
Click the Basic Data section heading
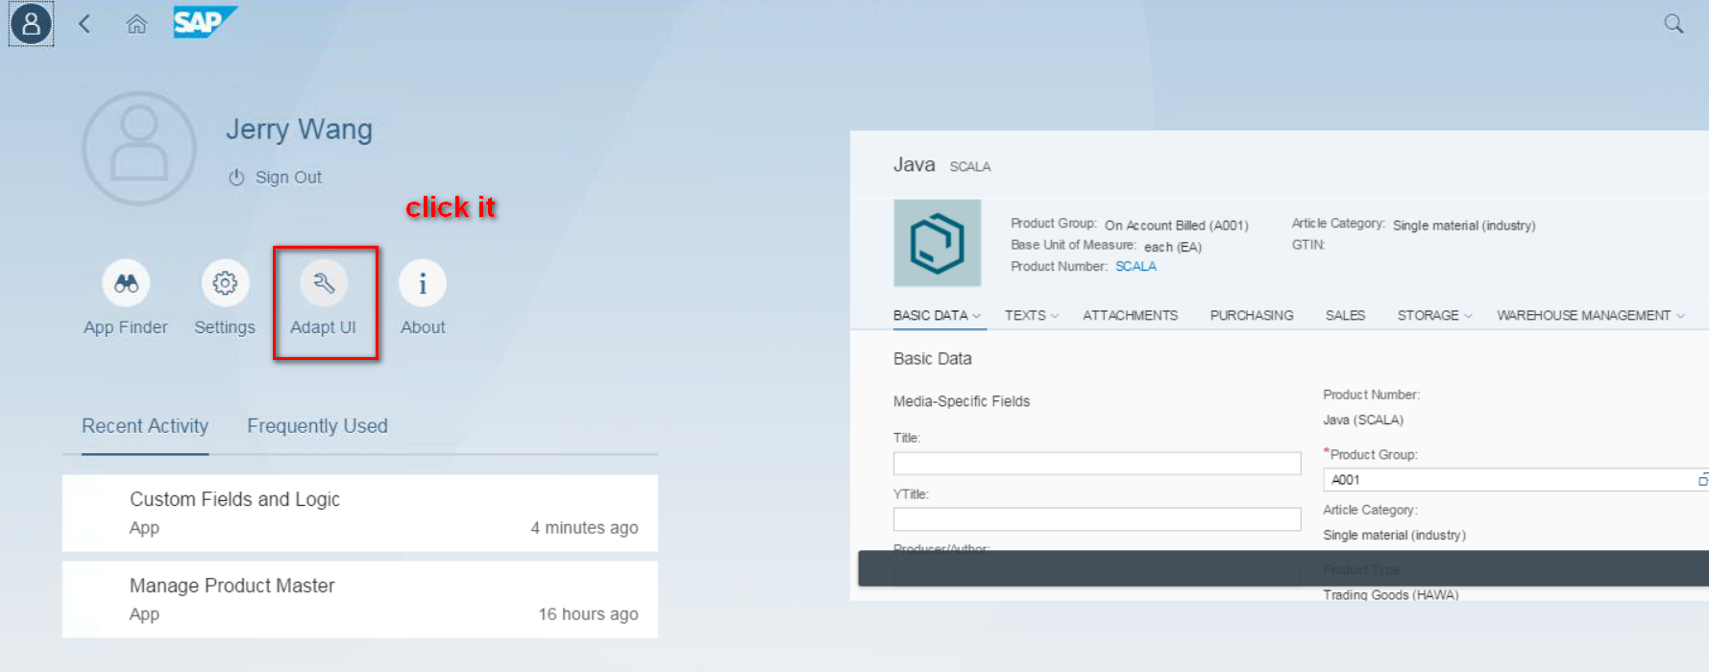click(932, 358)
